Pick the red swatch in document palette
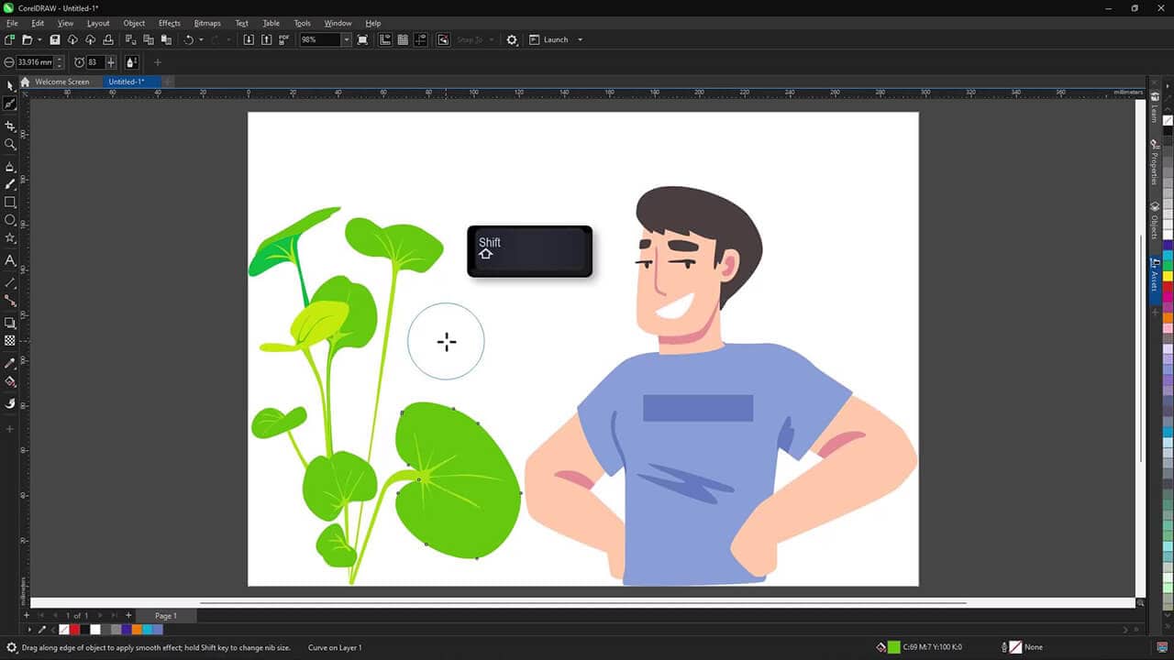 click(74, 630)
